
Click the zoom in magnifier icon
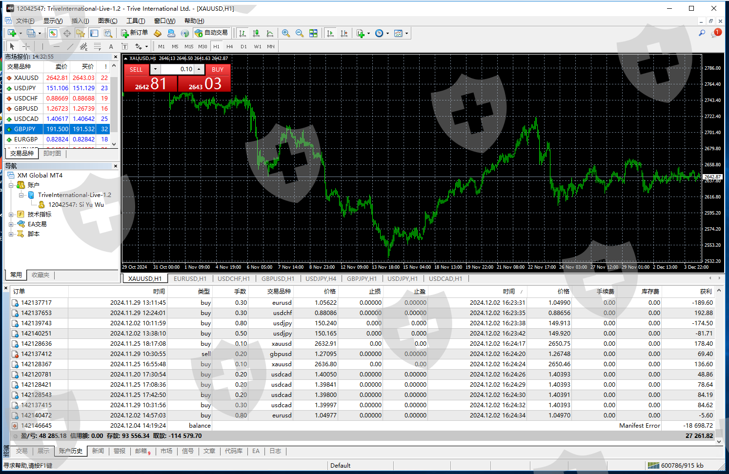pyautogui.click(x=286, y=33)
